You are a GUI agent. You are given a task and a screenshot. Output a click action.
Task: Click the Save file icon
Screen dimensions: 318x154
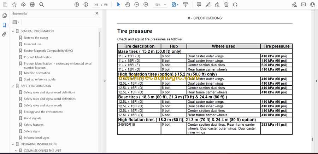point(5,5)
